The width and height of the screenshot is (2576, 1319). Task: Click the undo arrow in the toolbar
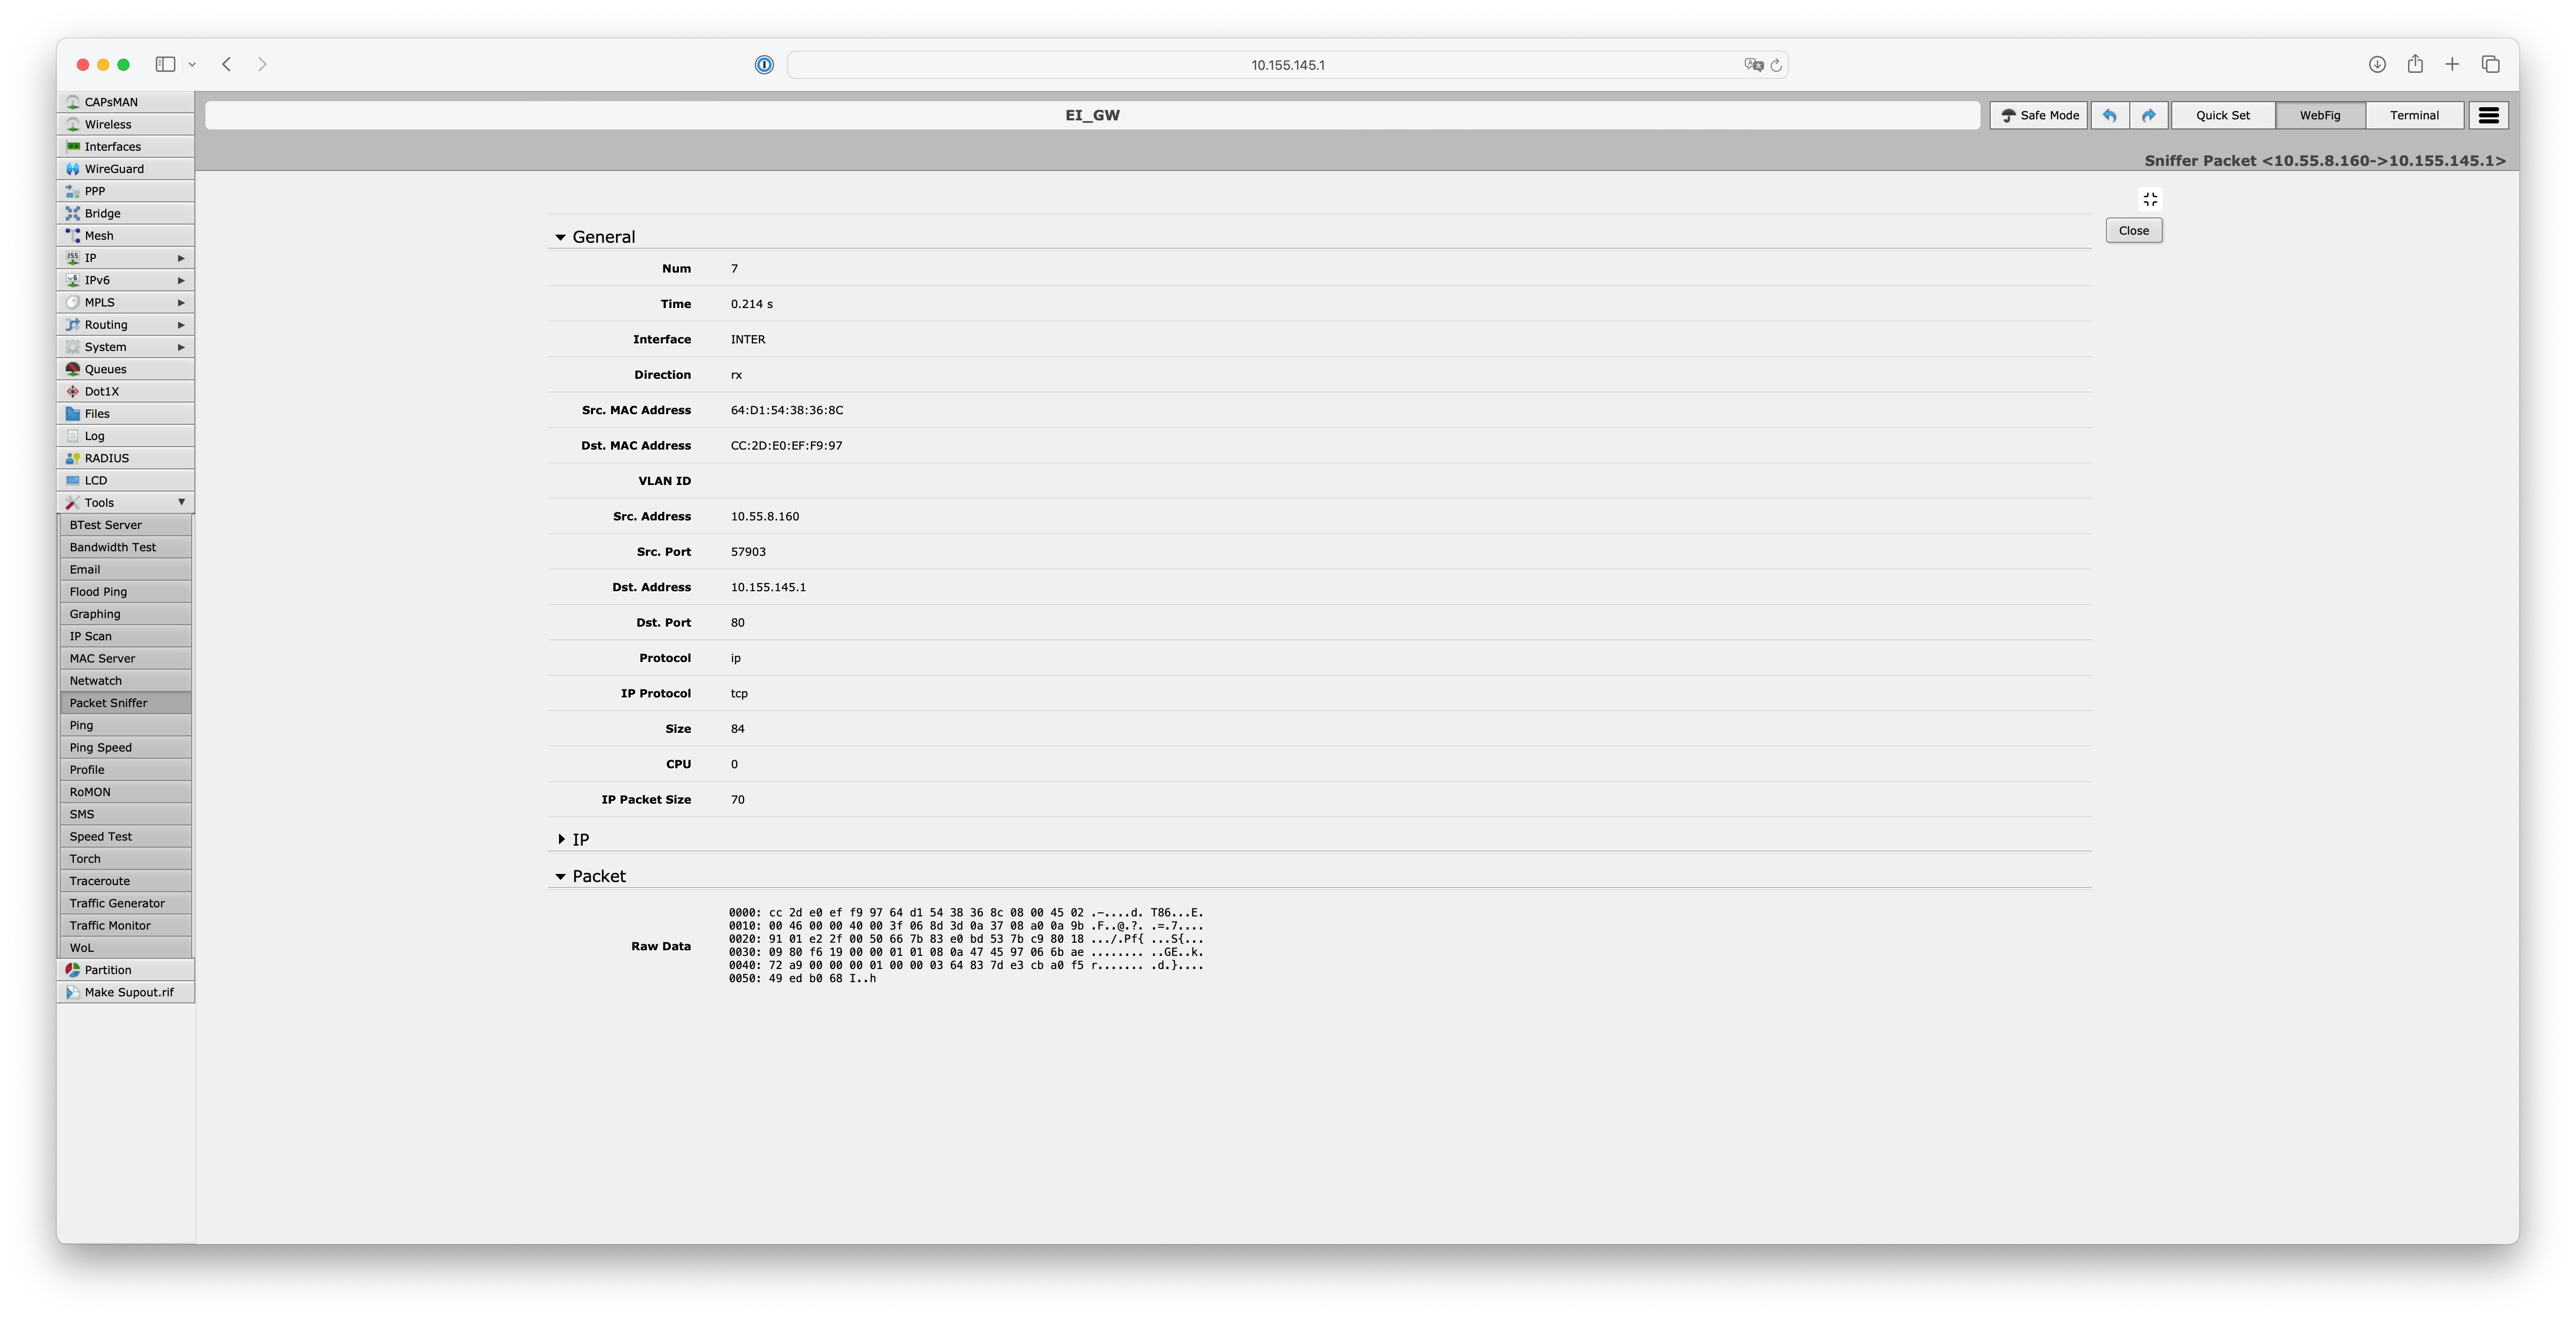pos(2110,115)
